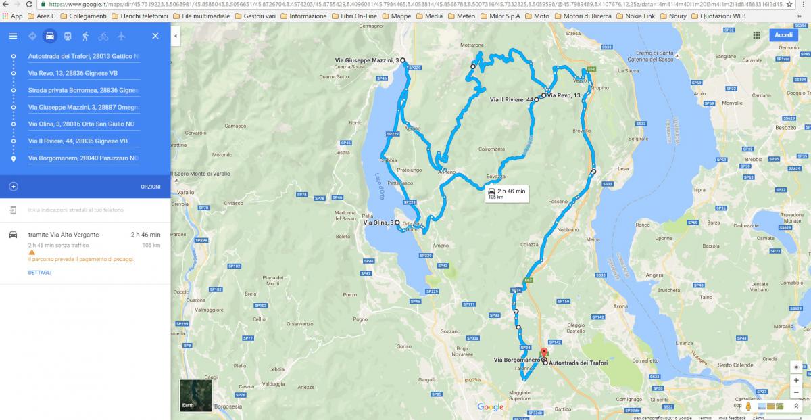811x420 pixels.
Task: Send directions to your phone link
Action: click(x=76, y=210)
